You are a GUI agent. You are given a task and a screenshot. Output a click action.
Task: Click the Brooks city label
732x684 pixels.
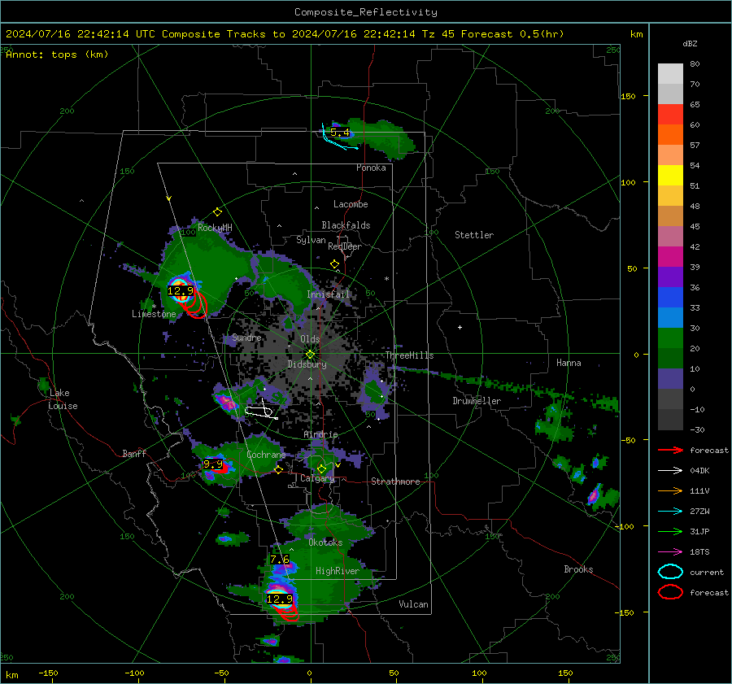point(578,569)
